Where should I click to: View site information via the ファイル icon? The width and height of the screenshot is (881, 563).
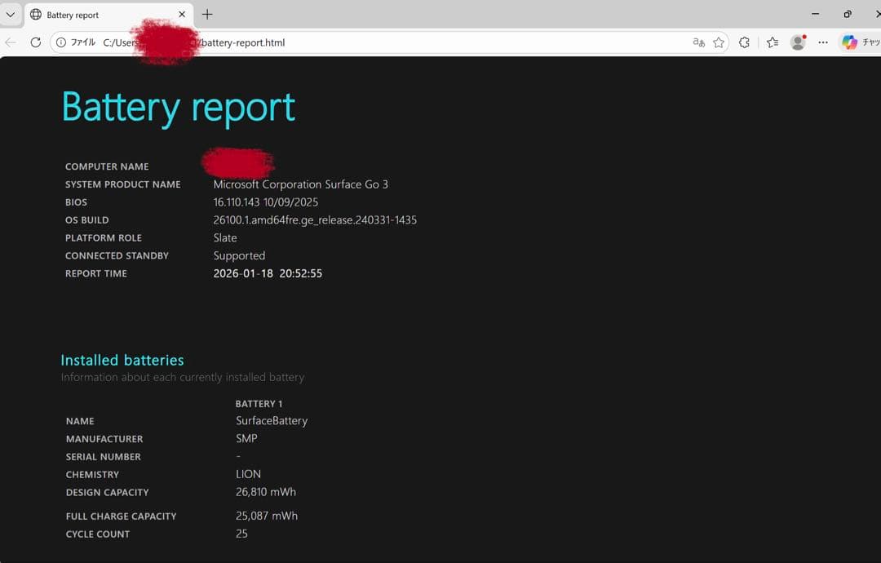pyautogui.click(x=60, y=42)
